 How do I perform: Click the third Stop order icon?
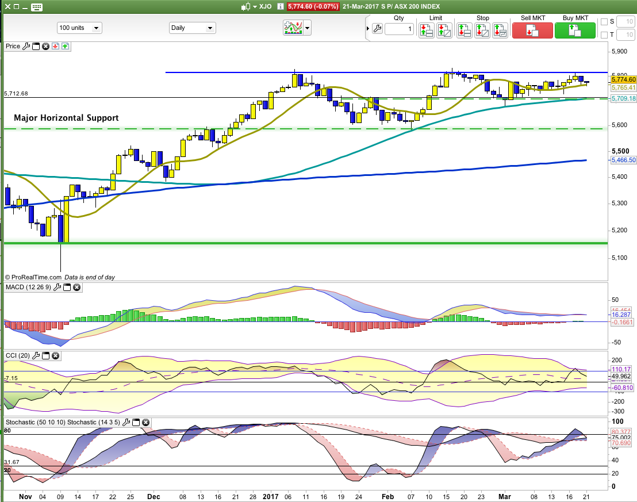(500, 30)
